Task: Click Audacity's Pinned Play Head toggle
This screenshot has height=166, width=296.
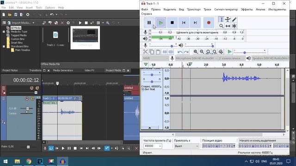Action: point(146,65)
